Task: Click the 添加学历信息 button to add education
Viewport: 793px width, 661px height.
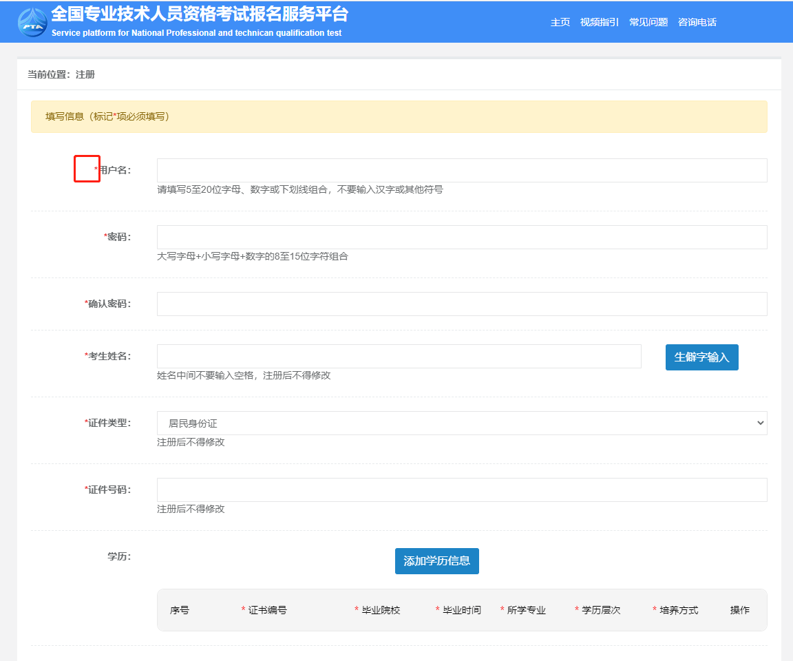Action: tap(436, 561)
